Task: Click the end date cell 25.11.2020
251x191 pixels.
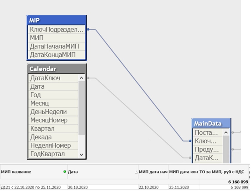Action: pyautogui.click(x=179, y=187)
